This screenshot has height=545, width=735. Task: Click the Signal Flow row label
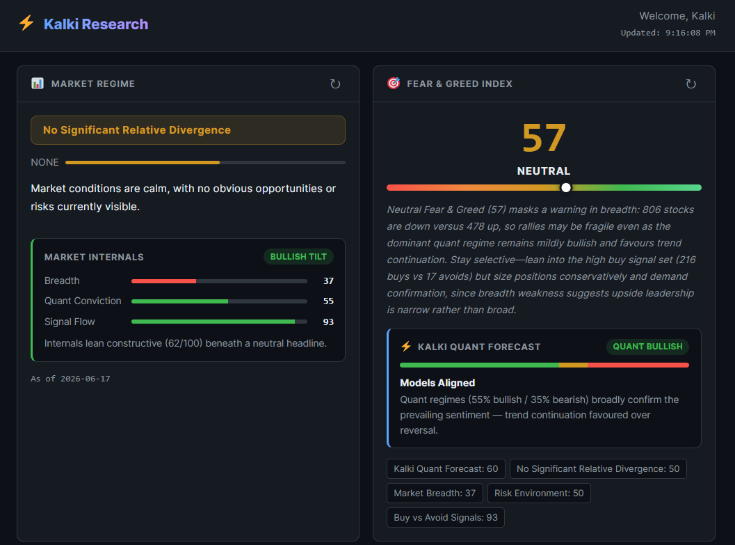point(70,322)
